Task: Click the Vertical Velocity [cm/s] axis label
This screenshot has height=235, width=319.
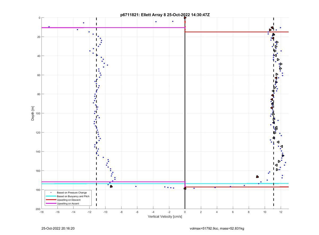Action: [165, 216]
